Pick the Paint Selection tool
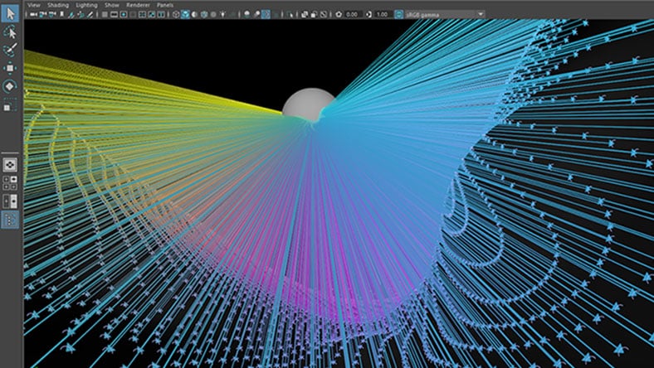 coord(10,50)
